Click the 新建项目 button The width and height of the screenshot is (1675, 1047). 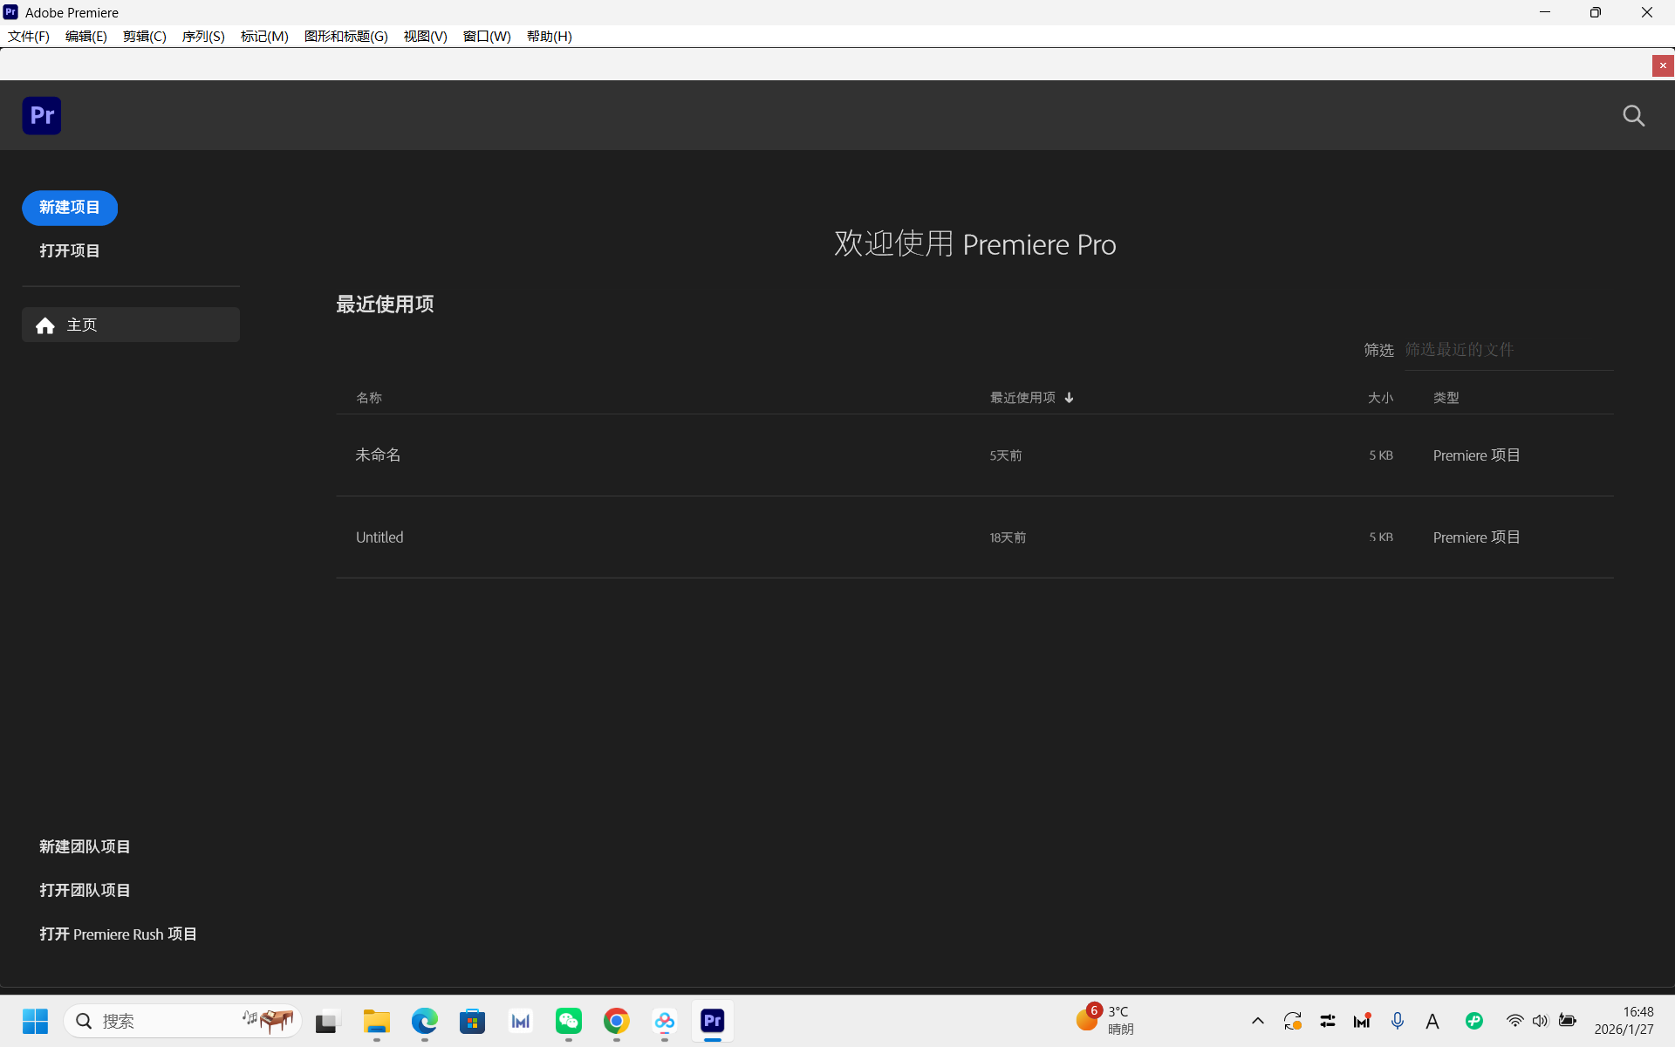70,208
